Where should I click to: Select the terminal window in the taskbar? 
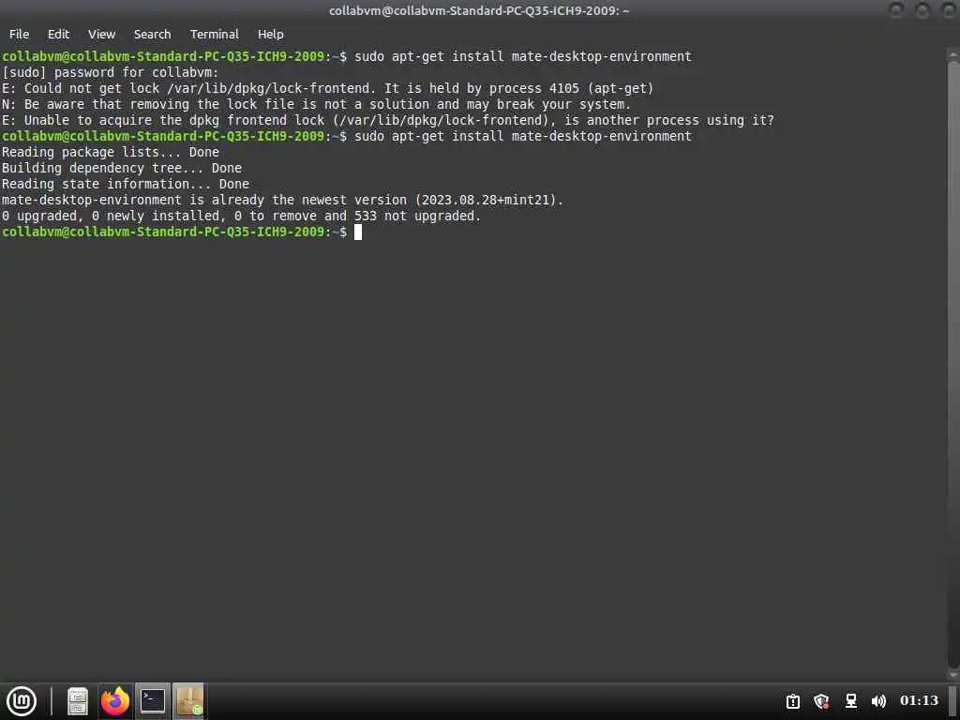pos(153,701)
